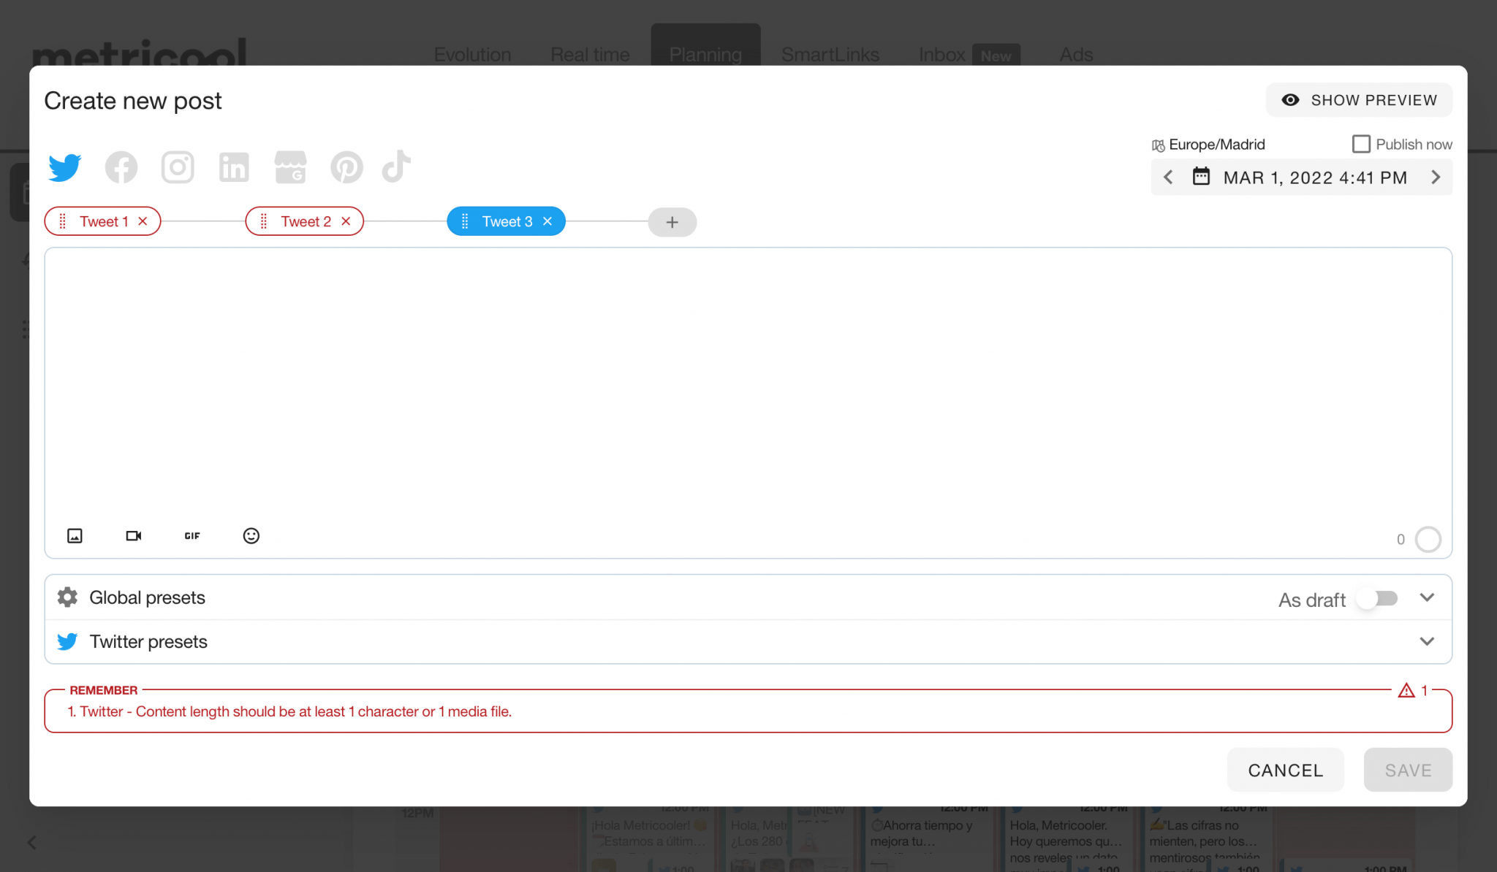Select the Twitter network icon

click(65, 167)
